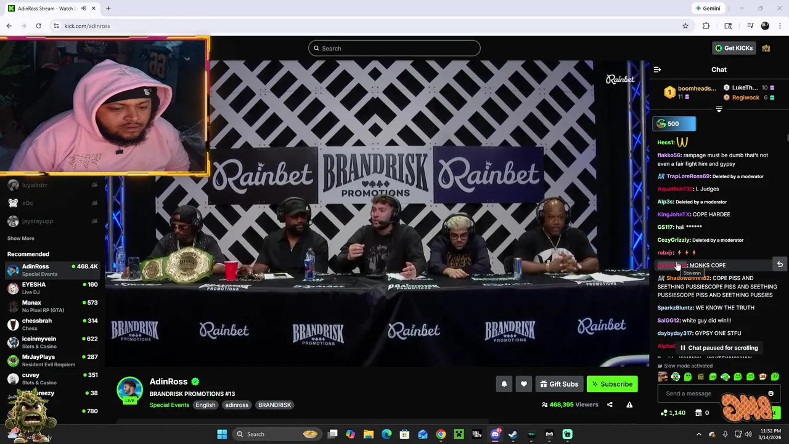Follow channel using the heart icon
This screenshot has width=789, height=444.
pyautogui.click(x=523, y=384)
